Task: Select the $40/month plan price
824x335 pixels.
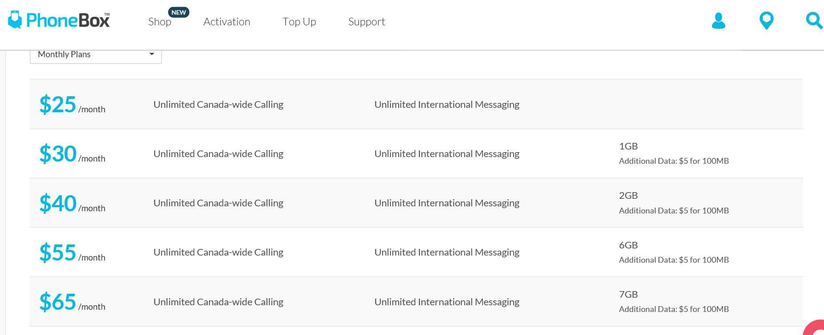Action: pyautogui.click(x=58, y=203)
